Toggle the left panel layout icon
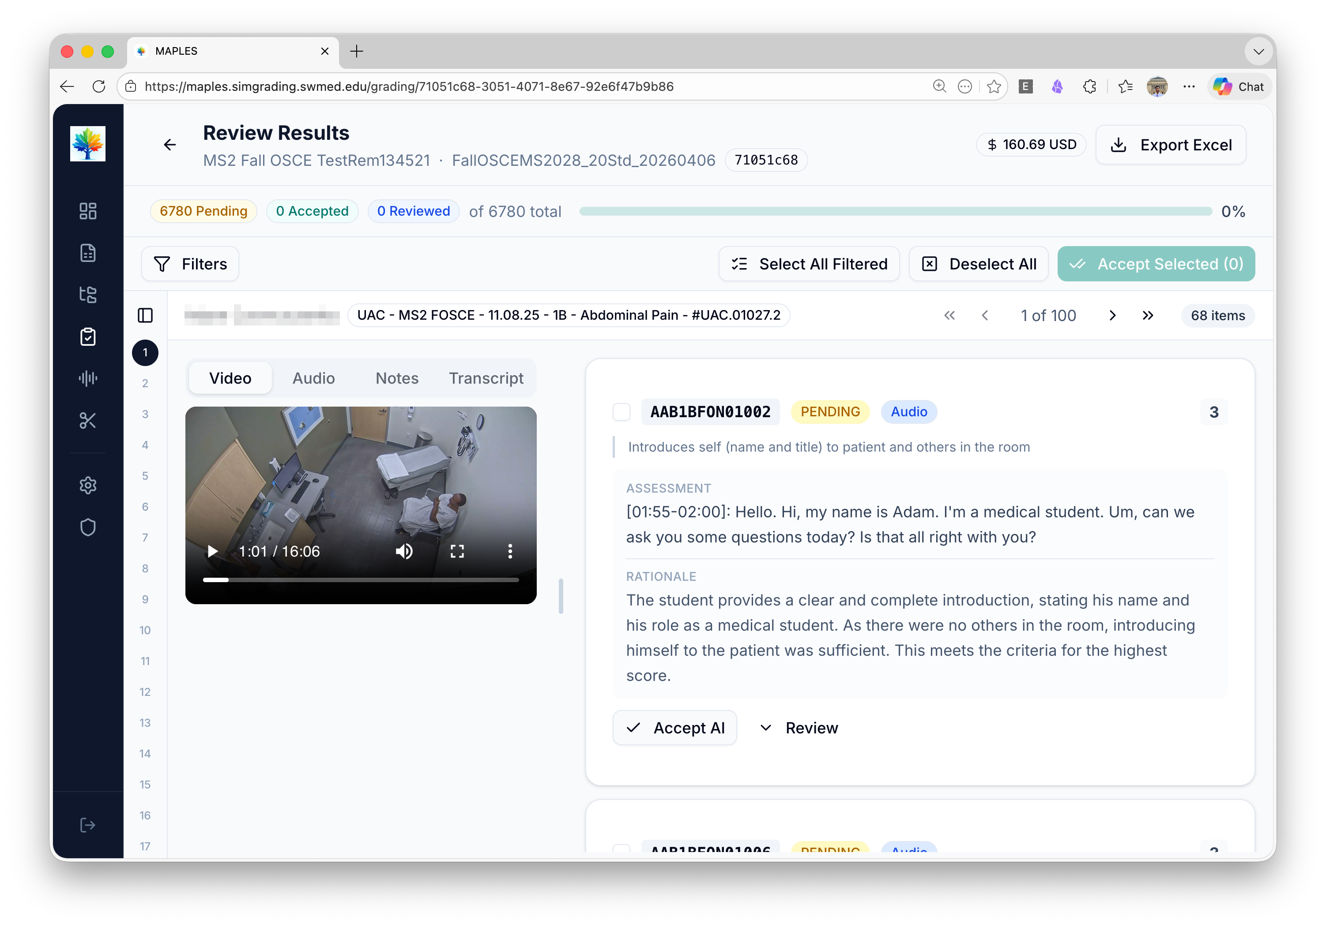The height and width of the screenshot is (927, 1326). point(146,315)
